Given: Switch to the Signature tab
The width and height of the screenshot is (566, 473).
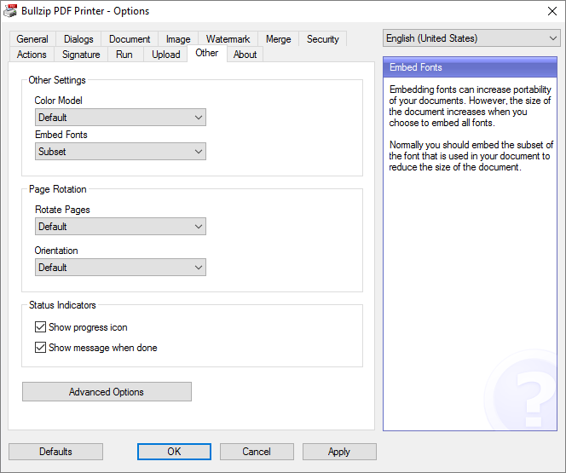Looking at the screenshot, I should pyautogui.click(x=81, y=55).
